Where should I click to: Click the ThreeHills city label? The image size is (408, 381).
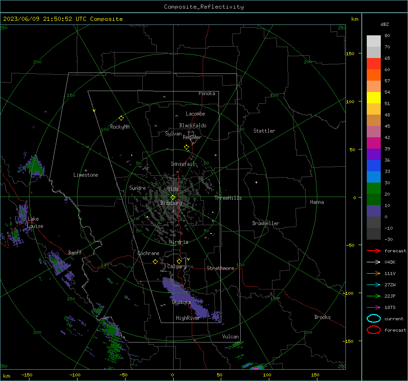click(x=228, y=198)
